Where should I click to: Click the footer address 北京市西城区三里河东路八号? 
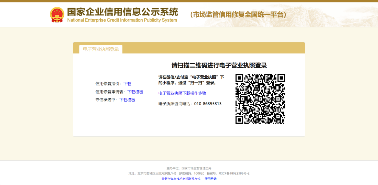pyautogui.click(x=157, y=173)
